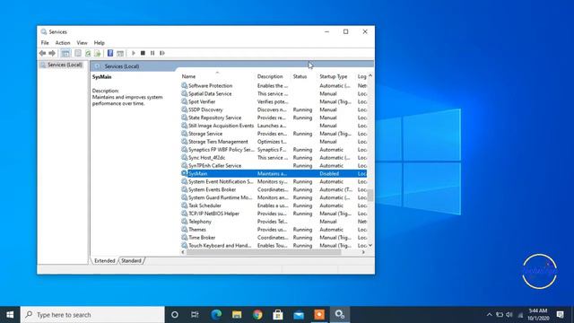Click the Back arrow in Services toolbar
This screenshot has height=323, width=574.
[x=42, y=53]
